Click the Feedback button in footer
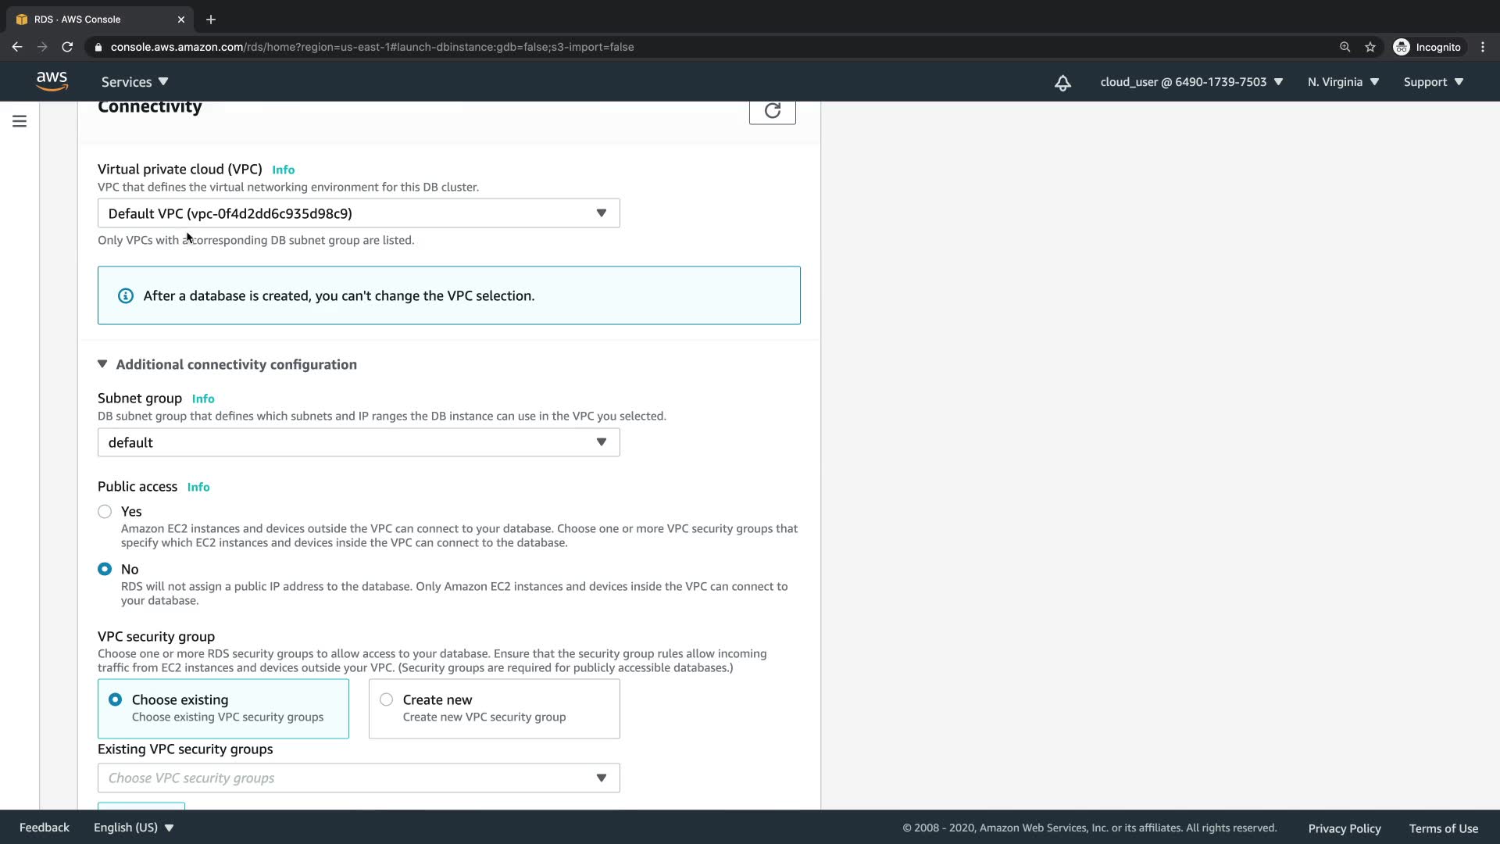This screenshot has height=844, width=1500. (44, 828)
